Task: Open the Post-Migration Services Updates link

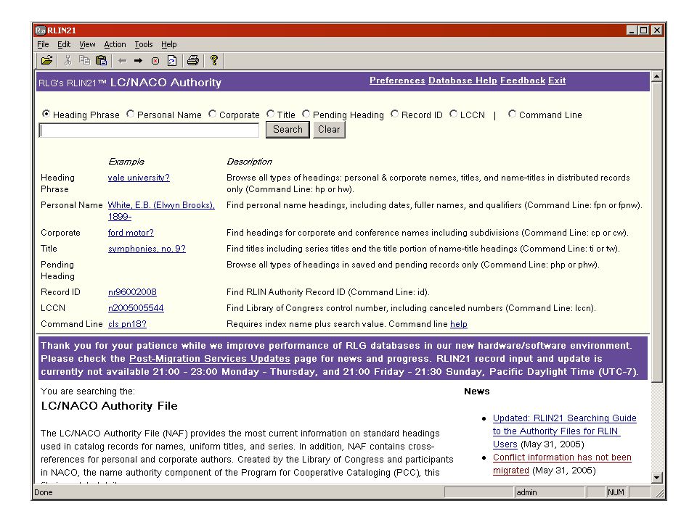Action: click(209, 359)
